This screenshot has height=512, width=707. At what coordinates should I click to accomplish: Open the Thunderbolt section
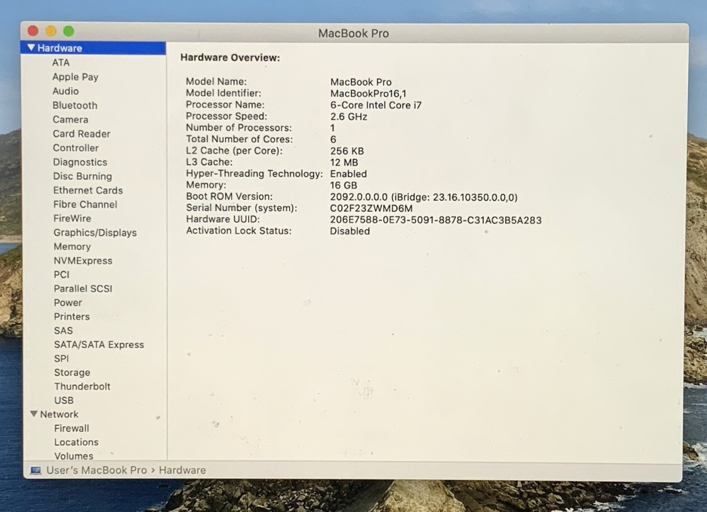coord(82,387)
